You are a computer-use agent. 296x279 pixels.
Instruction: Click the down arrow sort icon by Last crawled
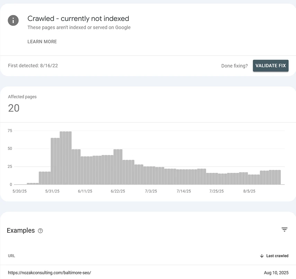point(262,256)
